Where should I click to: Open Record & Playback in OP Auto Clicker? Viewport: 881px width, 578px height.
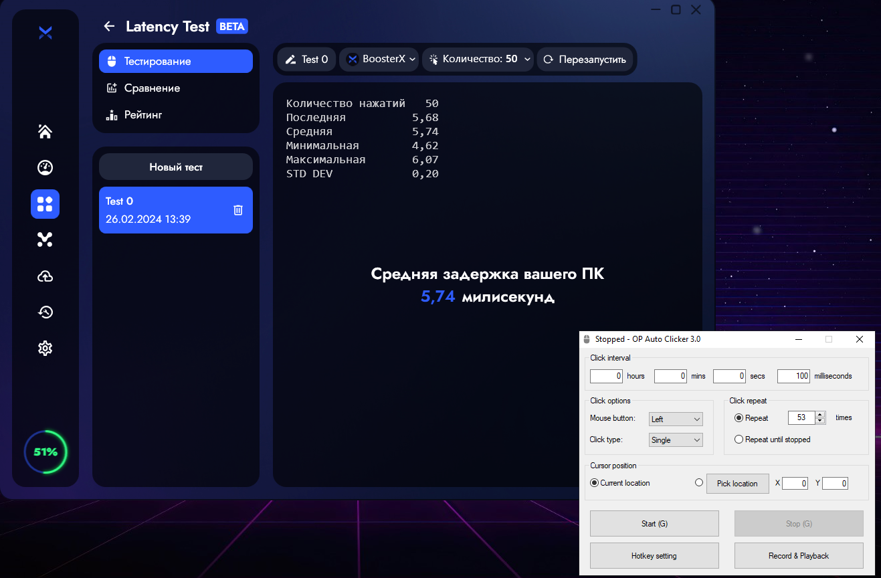click(799, 555)
